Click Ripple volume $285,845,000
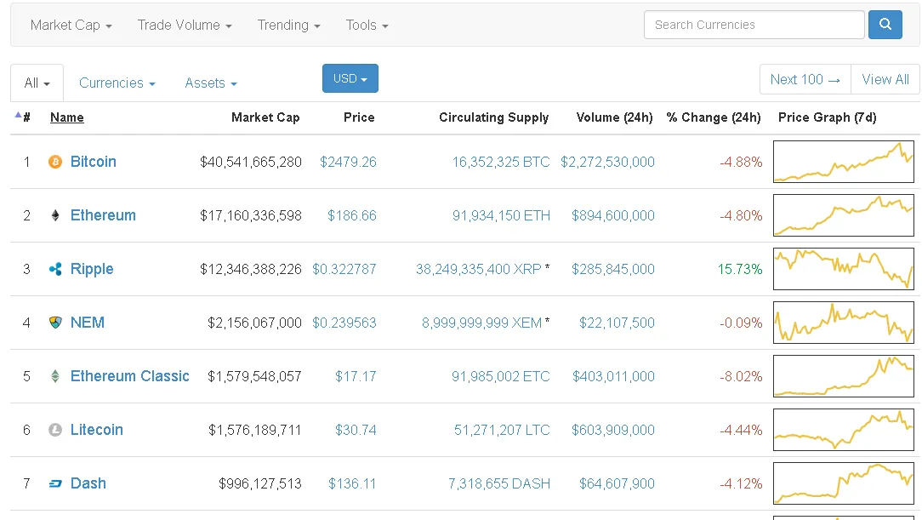The image size is (922, 520). pyautogui.click(x=612, y=270)
